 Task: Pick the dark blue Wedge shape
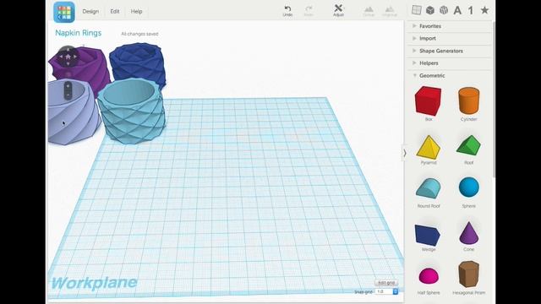point(427,235)
